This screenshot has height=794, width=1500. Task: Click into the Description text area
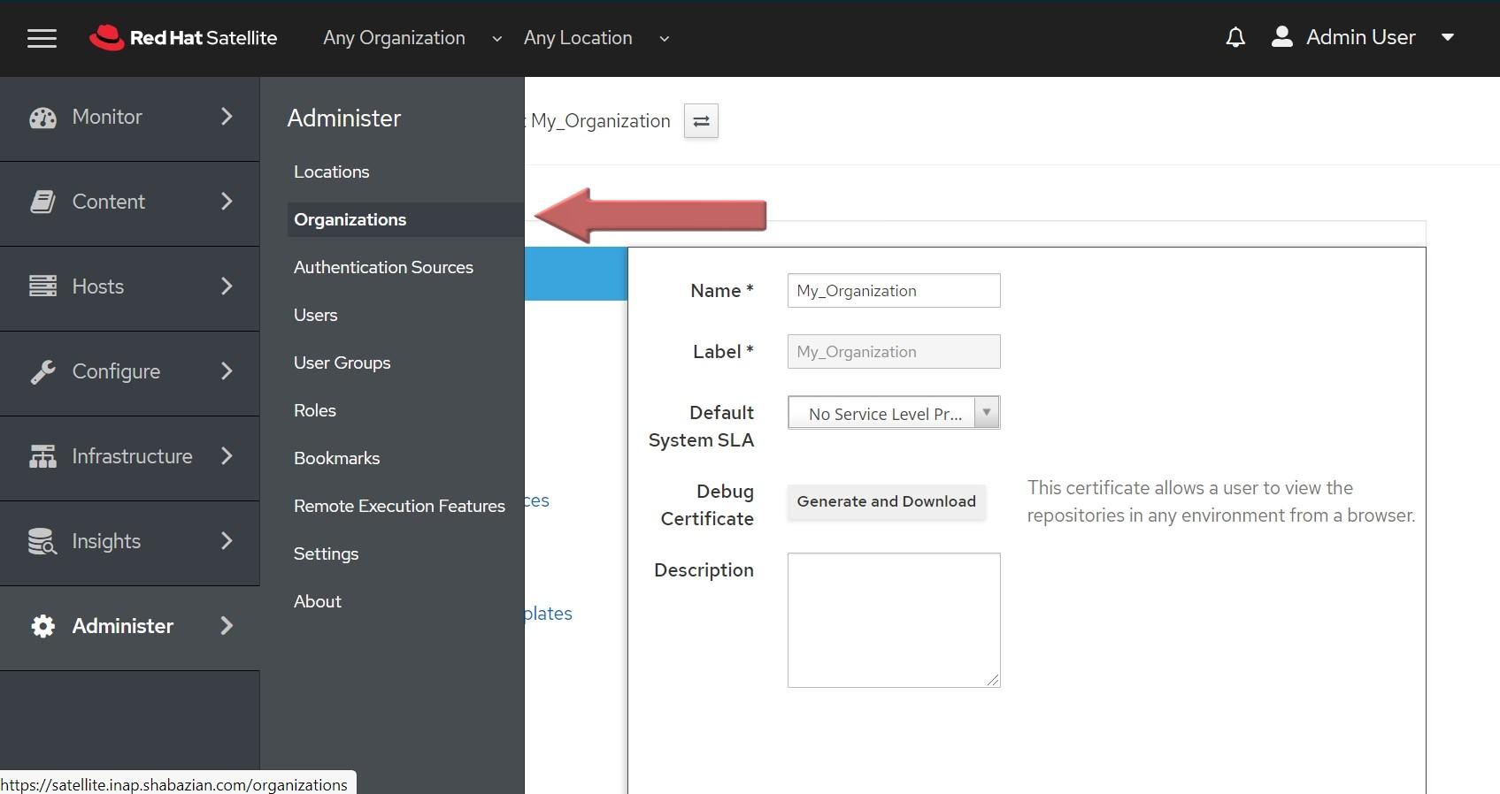(893, 619)
